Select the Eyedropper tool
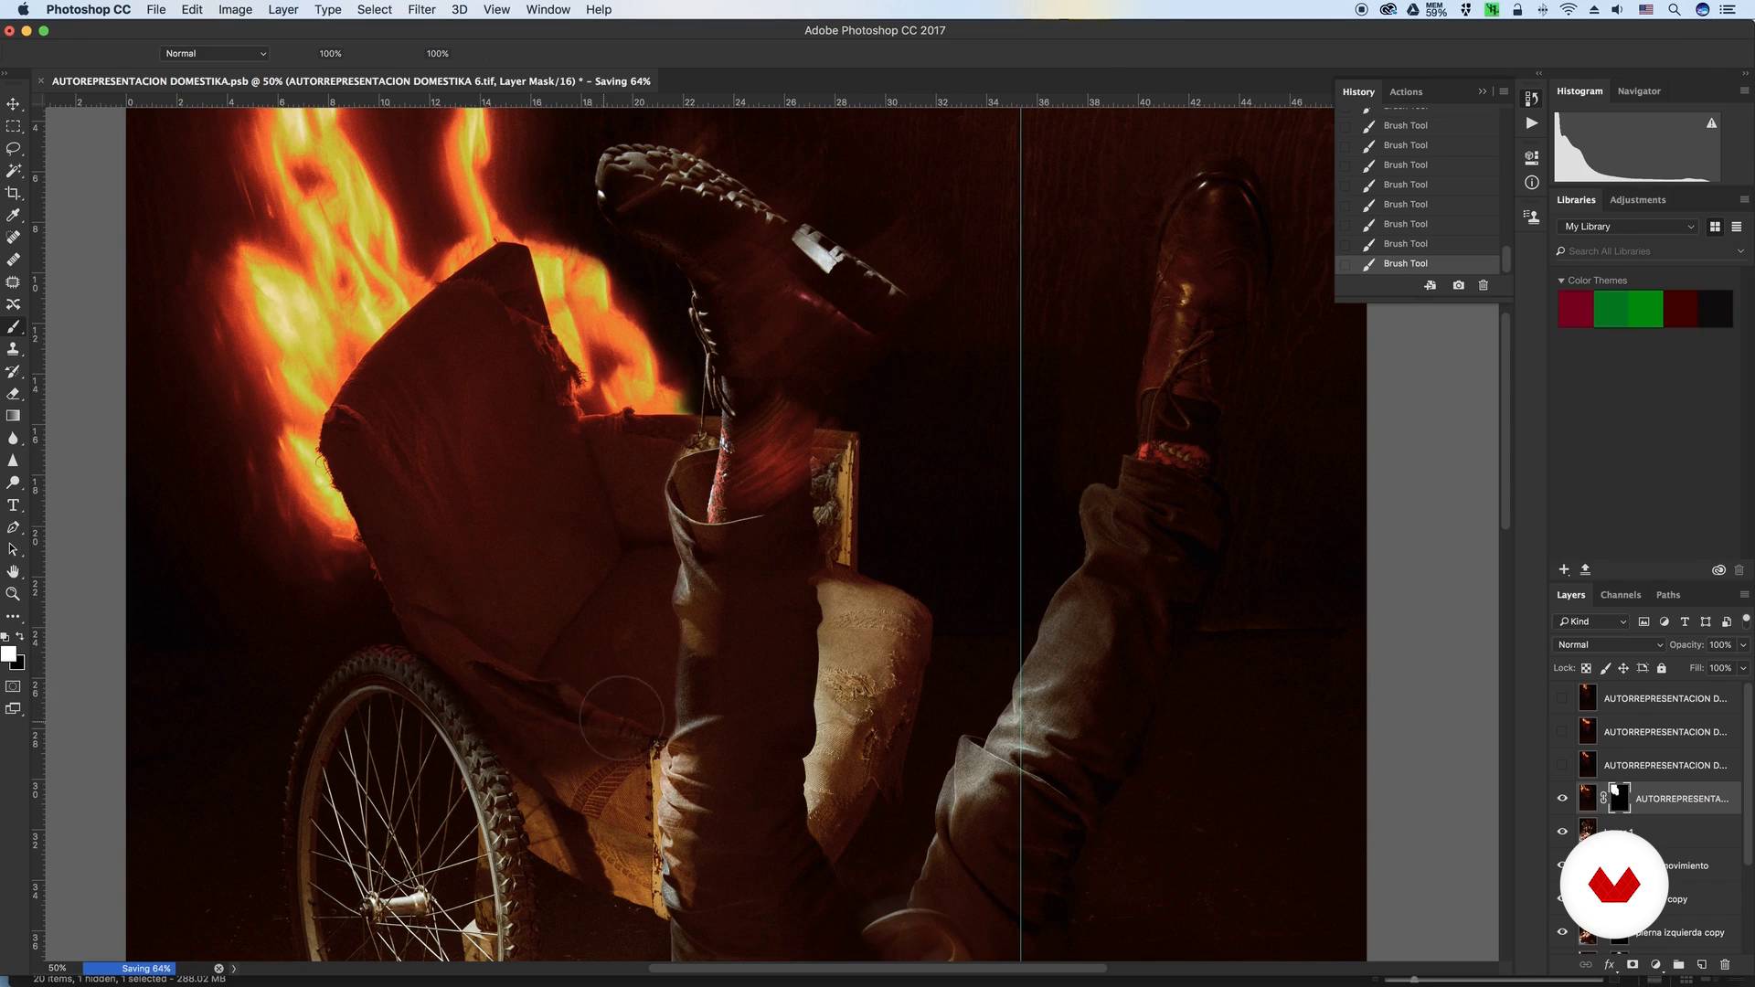 click(13, 216)
